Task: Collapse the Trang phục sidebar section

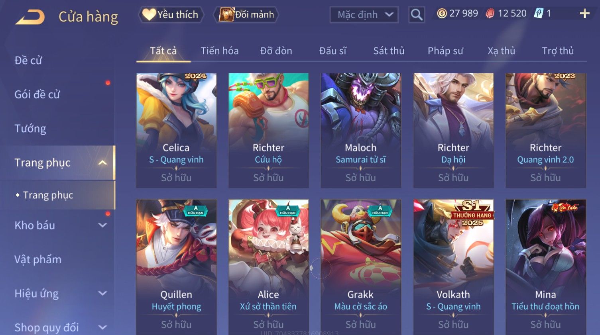Action: coord(102,163)
